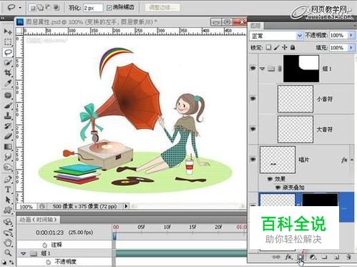Screen dimensions: 357x267
Task: Click the New Selection mode icon
Action: click(x=33, y=8)
